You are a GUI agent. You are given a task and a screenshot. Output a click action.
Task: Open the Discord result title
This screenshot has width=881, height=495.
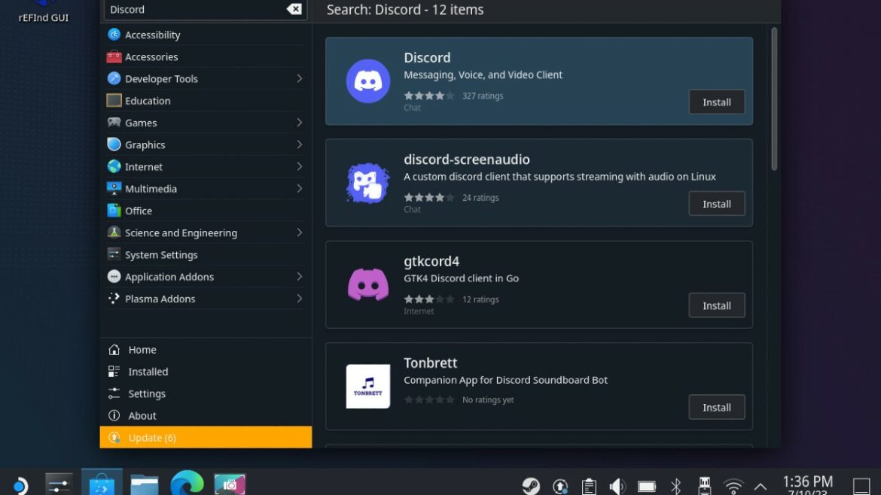[427, 57]
